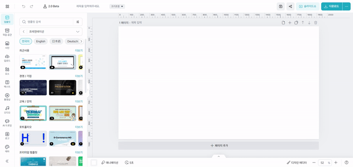Open the share icon

click(x=290, y=7)
